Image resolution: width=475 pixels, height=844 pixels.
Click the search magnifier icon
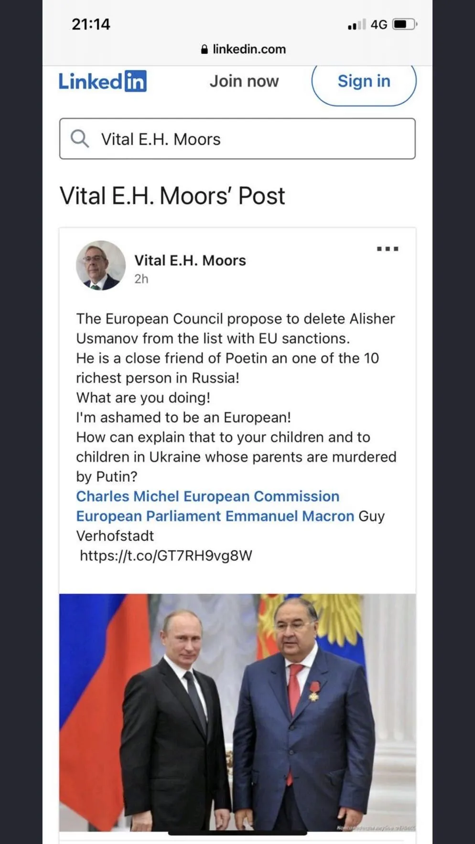79,139
